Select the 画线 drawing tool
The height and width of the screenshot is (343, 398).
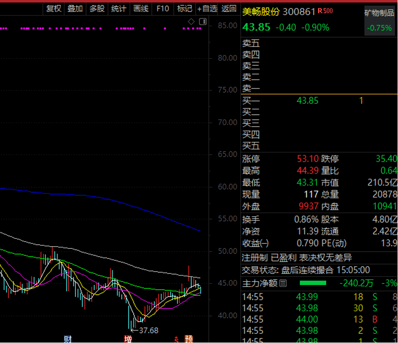141,8
